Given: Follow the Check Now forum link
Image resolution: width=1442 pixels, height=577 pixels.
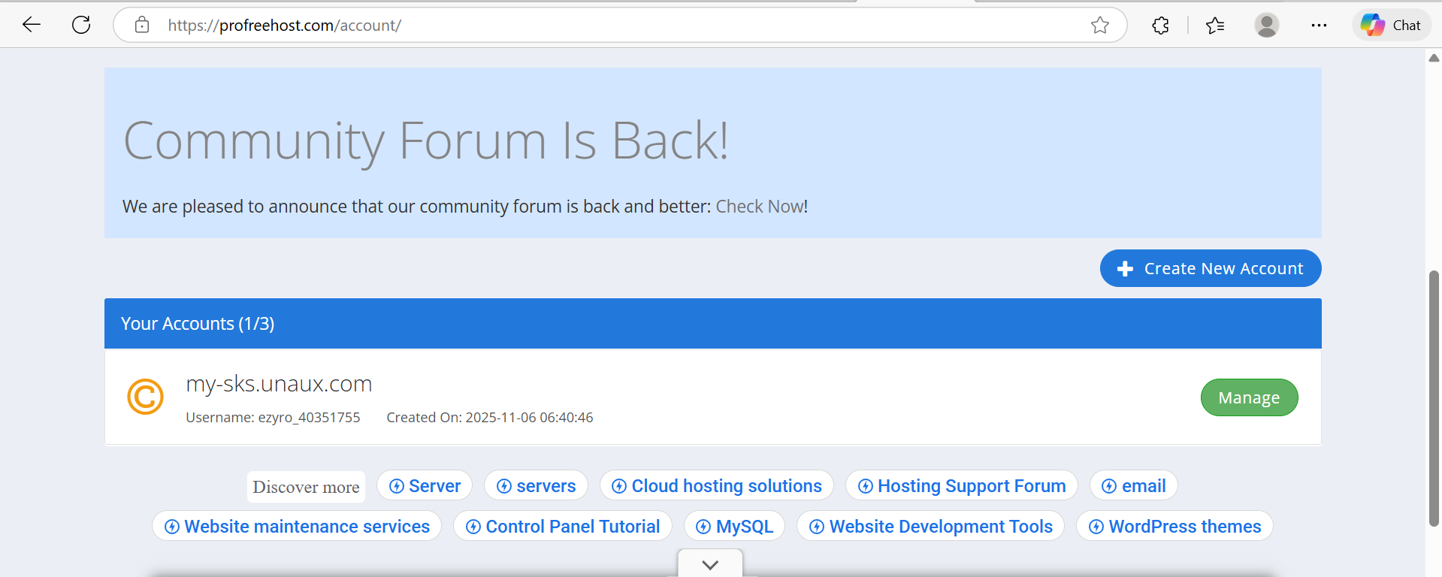Looking at the screenshot, I should 759,207.
